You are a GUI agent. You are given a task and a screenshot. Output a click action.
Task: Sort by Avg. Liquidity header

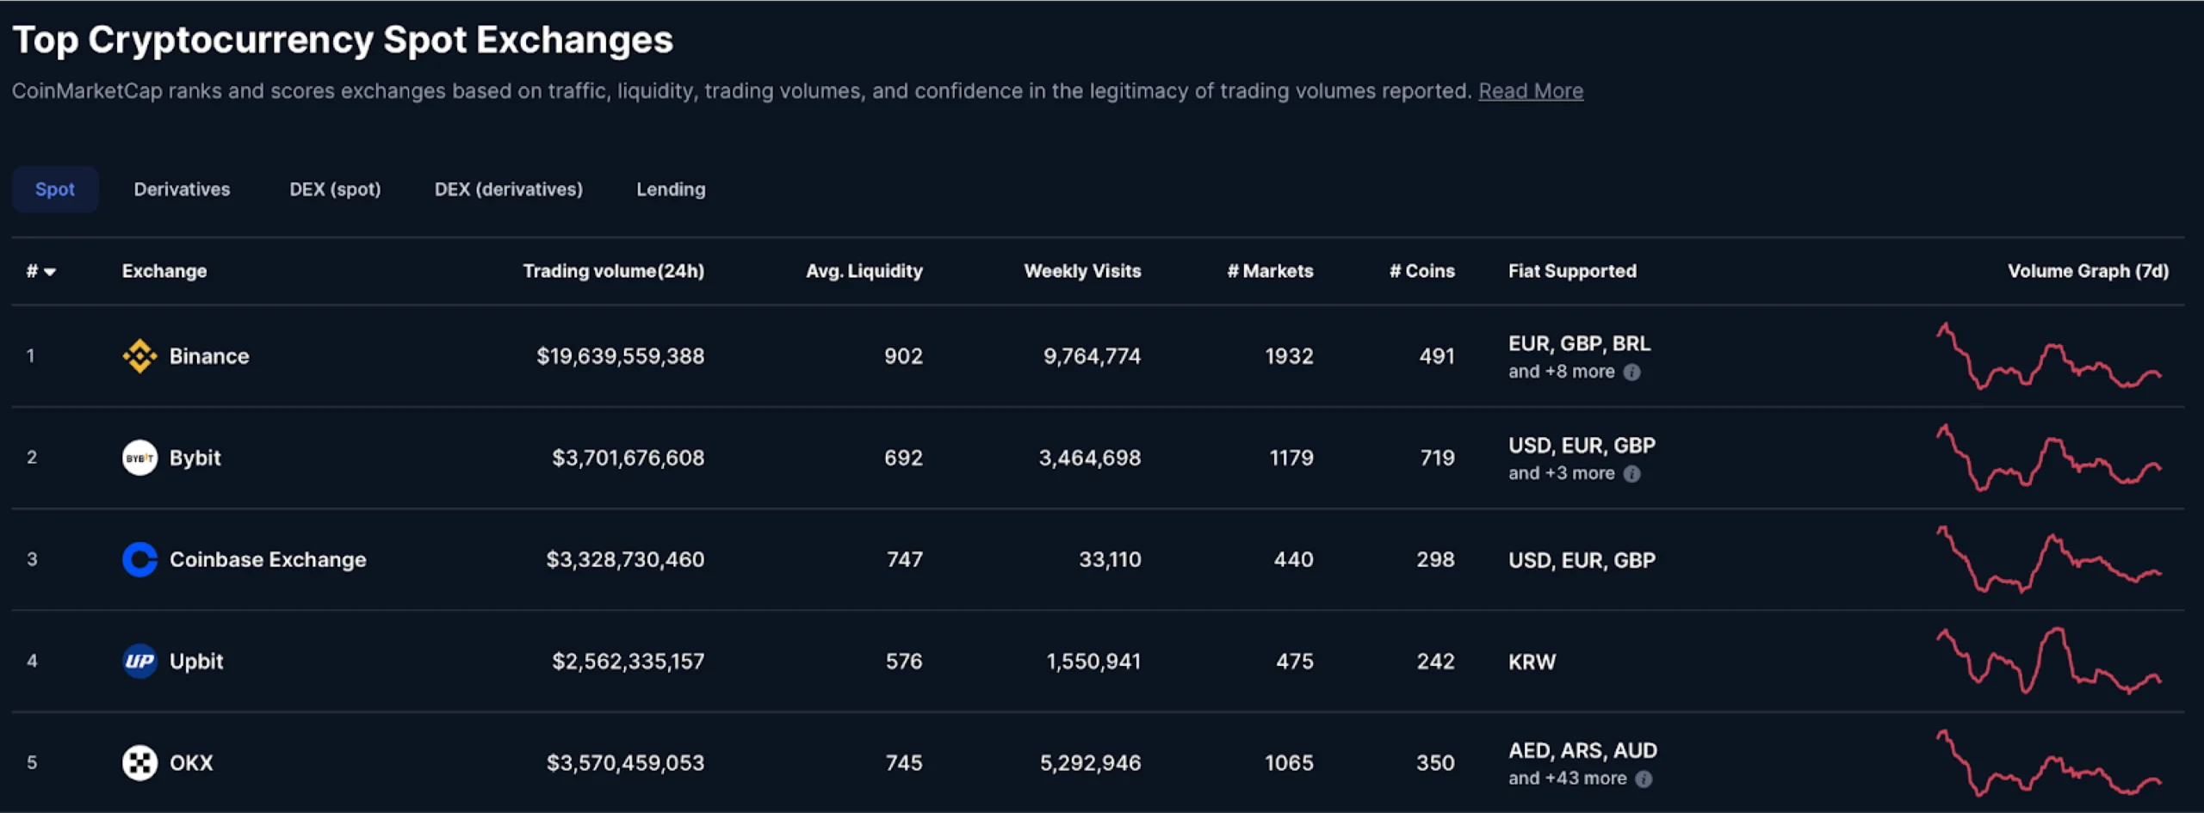click(864, 271)
